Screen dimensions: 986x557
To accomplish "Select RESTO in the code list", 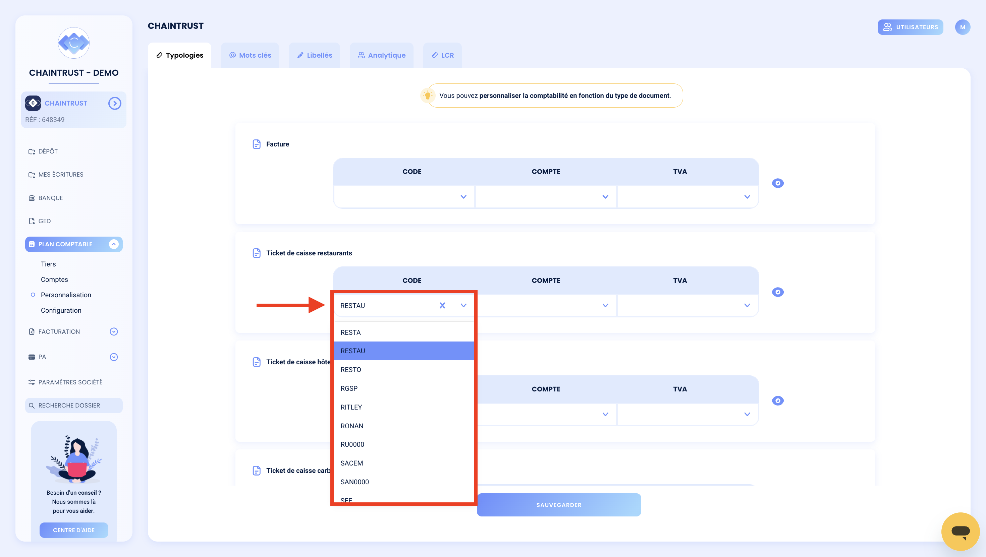I will pos(403,370).
